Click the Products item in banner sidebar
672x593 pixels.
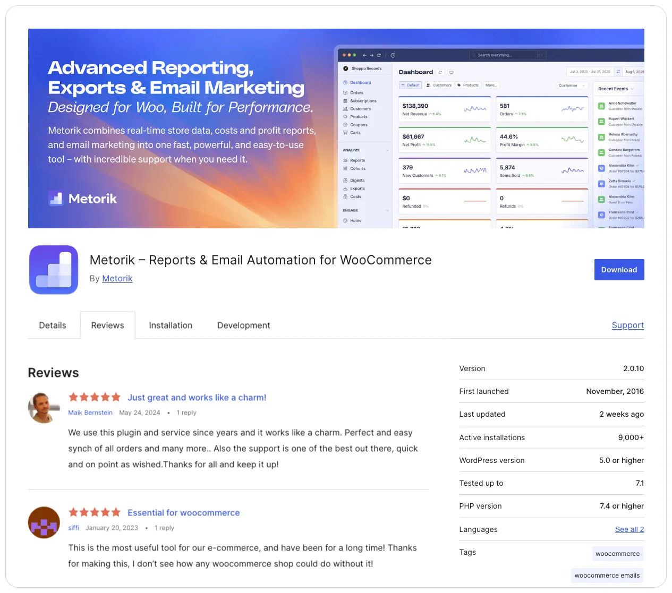click(355, 117)
